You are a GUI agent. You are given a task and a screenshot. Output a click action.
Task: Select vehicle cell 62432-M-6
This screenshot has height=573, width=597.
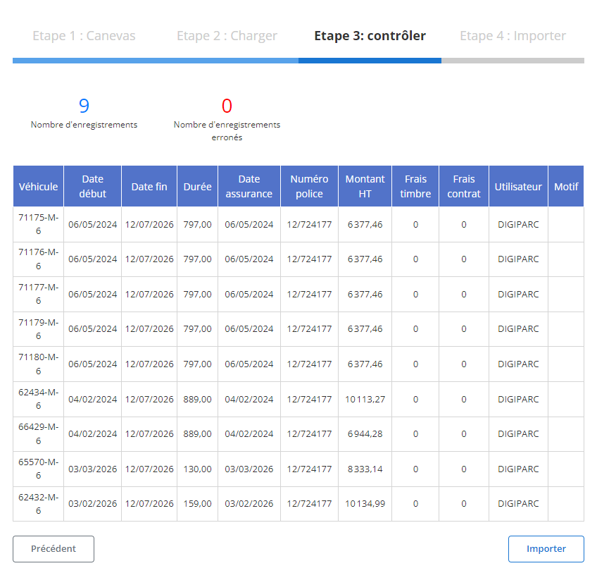tap(39, 504)
